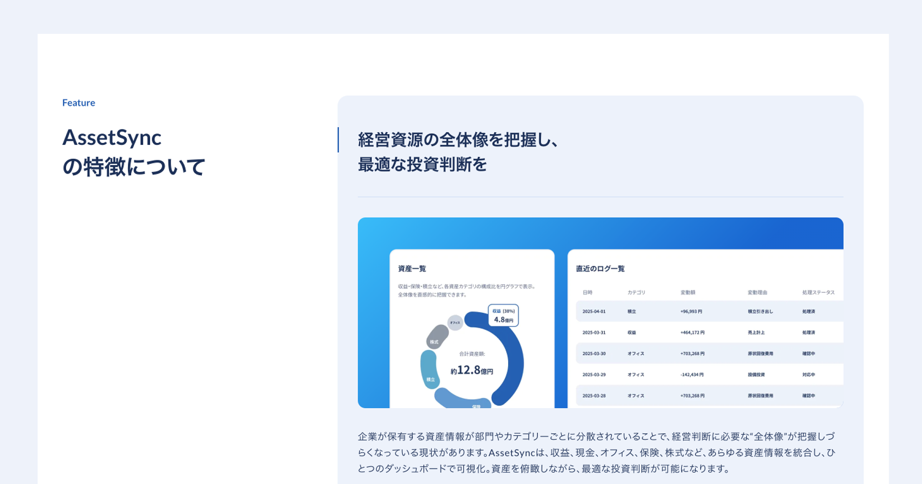The image size is (922, 484).
Task: Click the category オフィス in the 2025-03-30 row
Action: [636, 353]
